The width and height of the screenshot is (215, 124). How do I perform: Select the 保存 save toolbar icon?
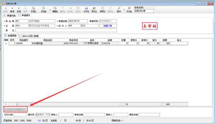(78, 10)
